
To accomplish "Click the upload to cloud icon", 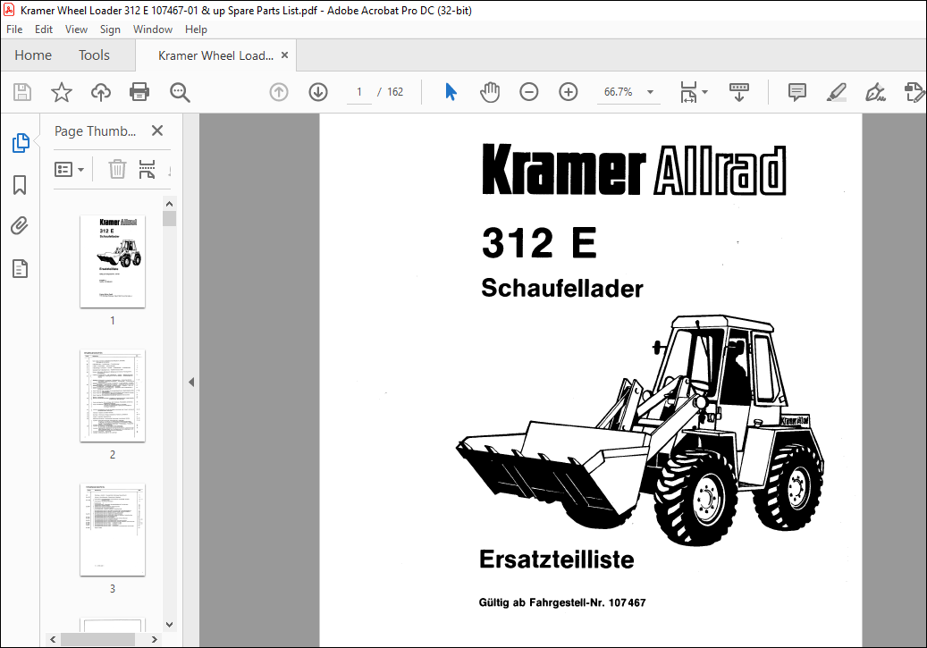I will point(101,92).
